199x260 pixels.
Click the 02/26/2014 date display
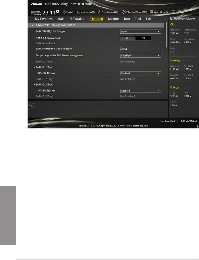tap(36, 12)
